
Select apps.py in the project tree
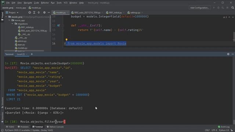pyautogui.click(x=20, y=45)
